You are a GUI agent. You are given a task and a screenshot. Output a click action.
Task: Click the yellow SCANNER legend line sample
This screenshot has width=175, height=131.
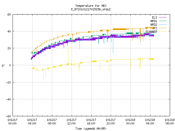pyautogui.click(x=163, y=32)
